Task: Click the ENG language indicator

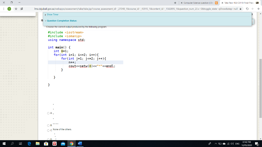Action: coord(237,144)
